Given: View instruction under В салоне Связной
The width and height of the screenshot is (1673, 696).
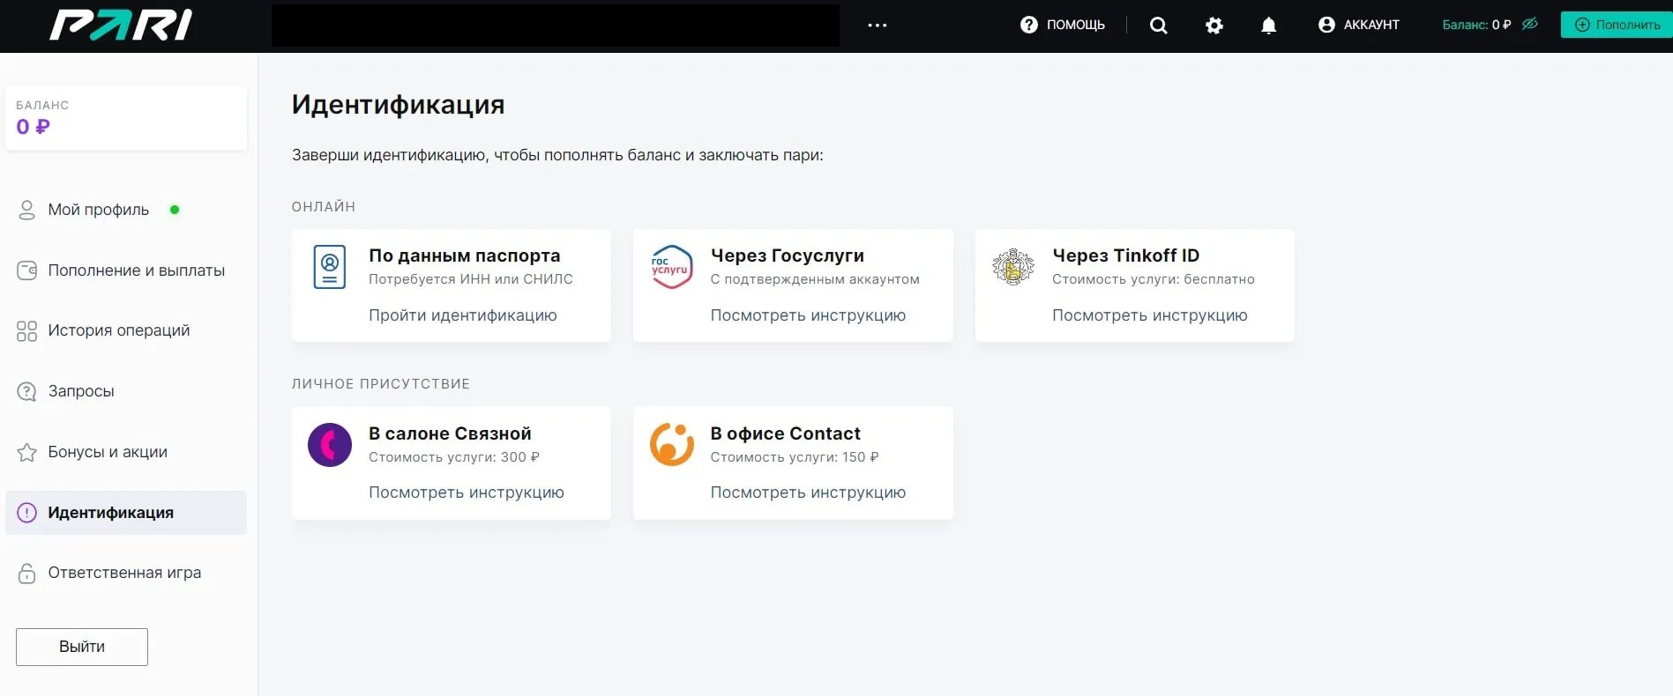Looking at the screenshot, I should coord(466,492).
